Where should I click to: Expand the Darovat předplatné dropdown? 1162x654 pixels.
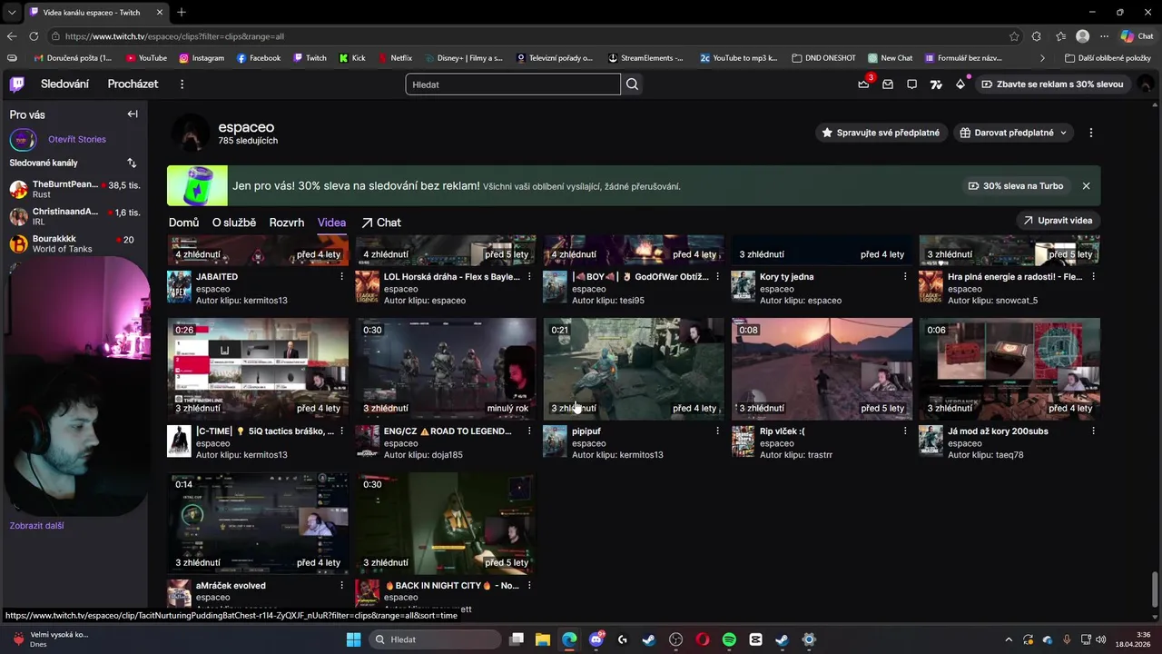1063,133
